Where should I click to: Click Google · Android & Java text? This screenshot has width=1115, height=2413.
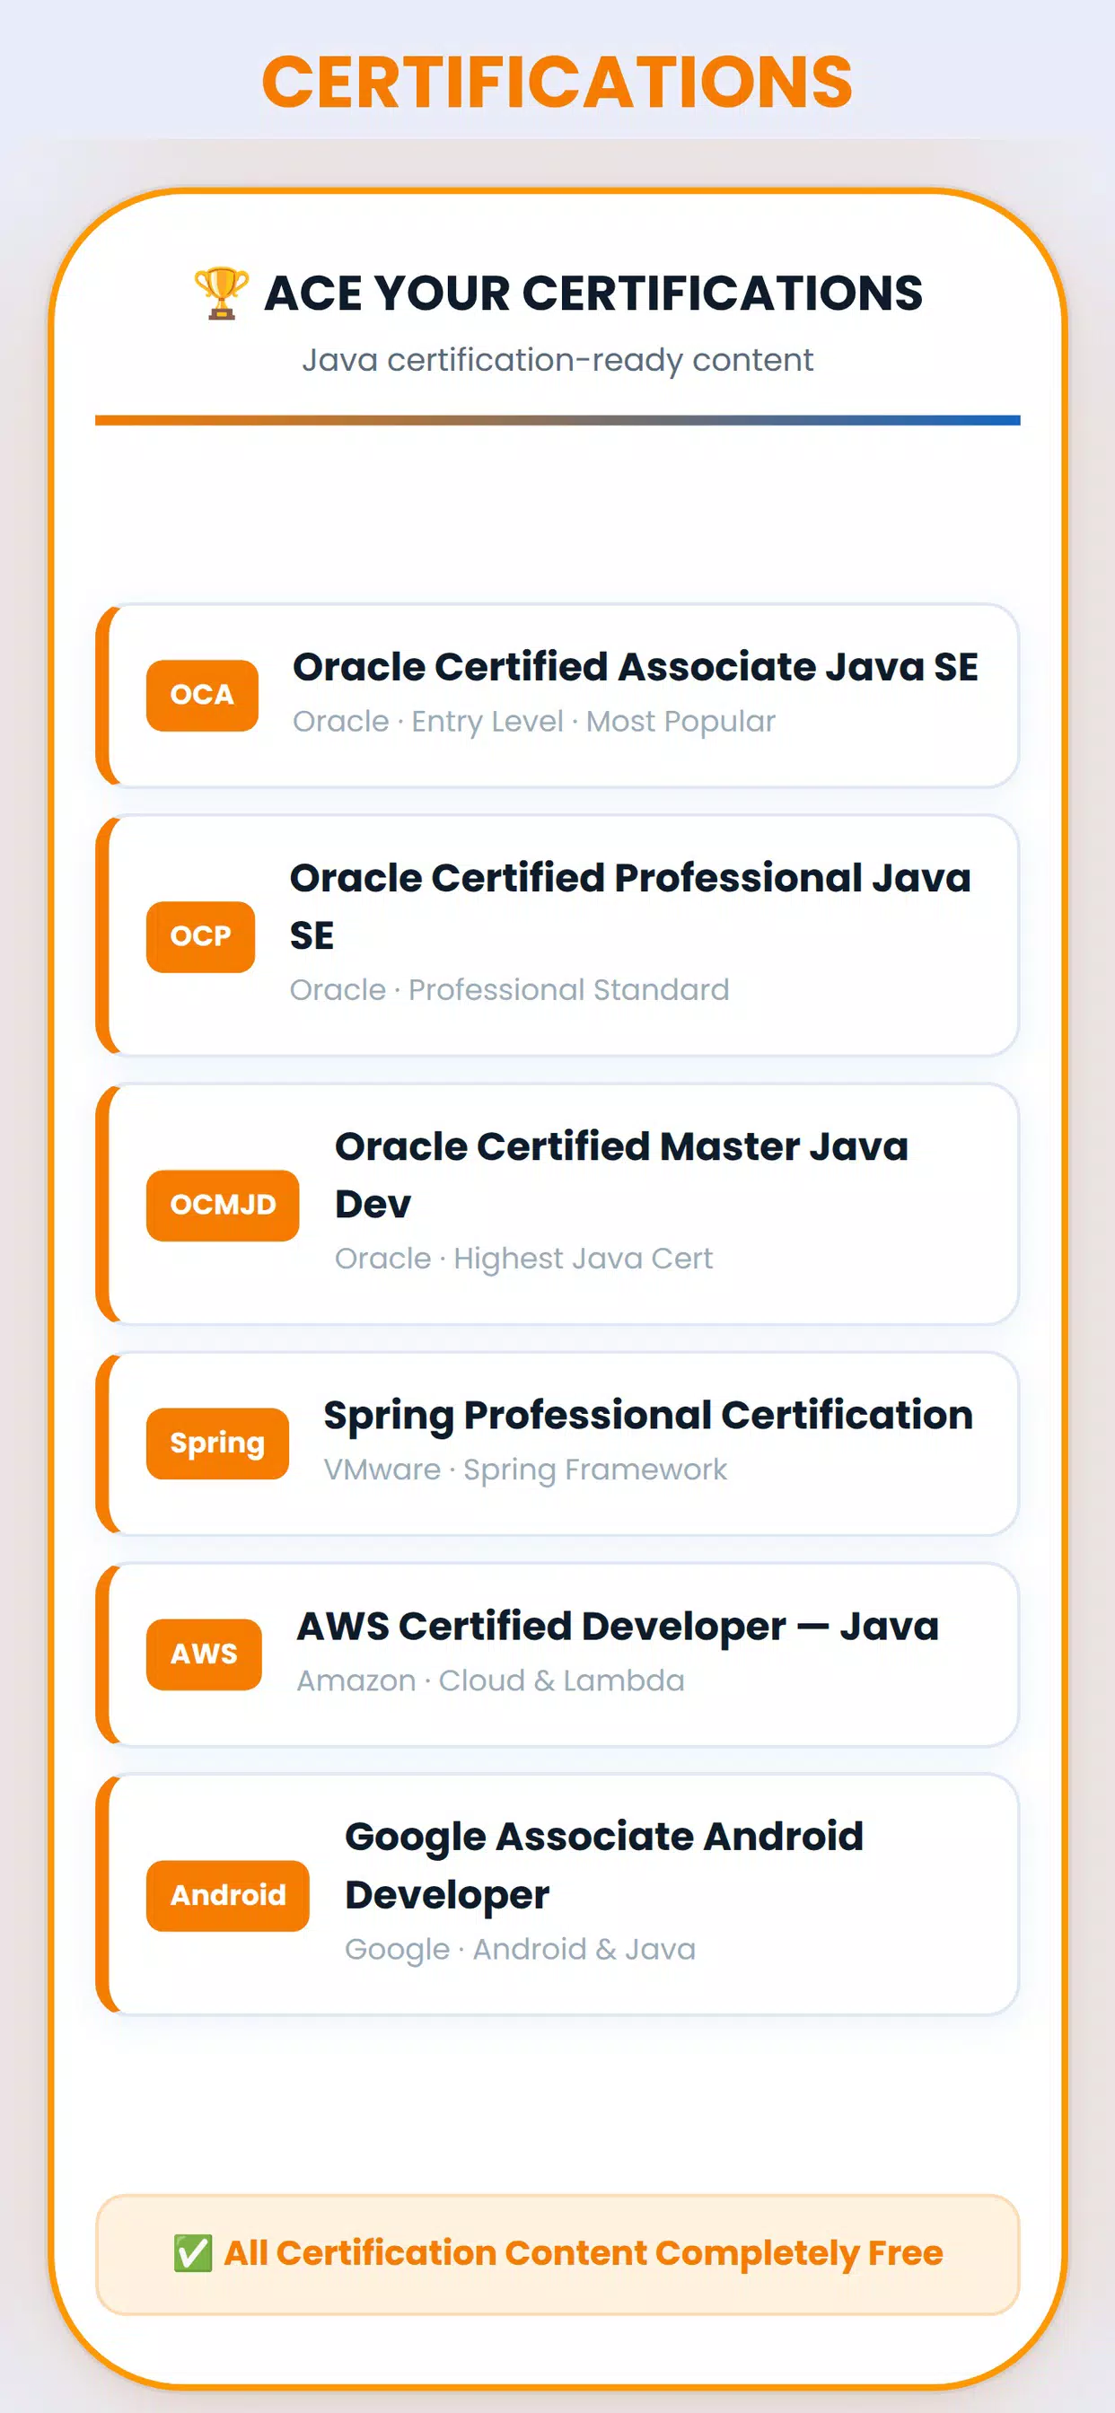[x=520, y=1949]
